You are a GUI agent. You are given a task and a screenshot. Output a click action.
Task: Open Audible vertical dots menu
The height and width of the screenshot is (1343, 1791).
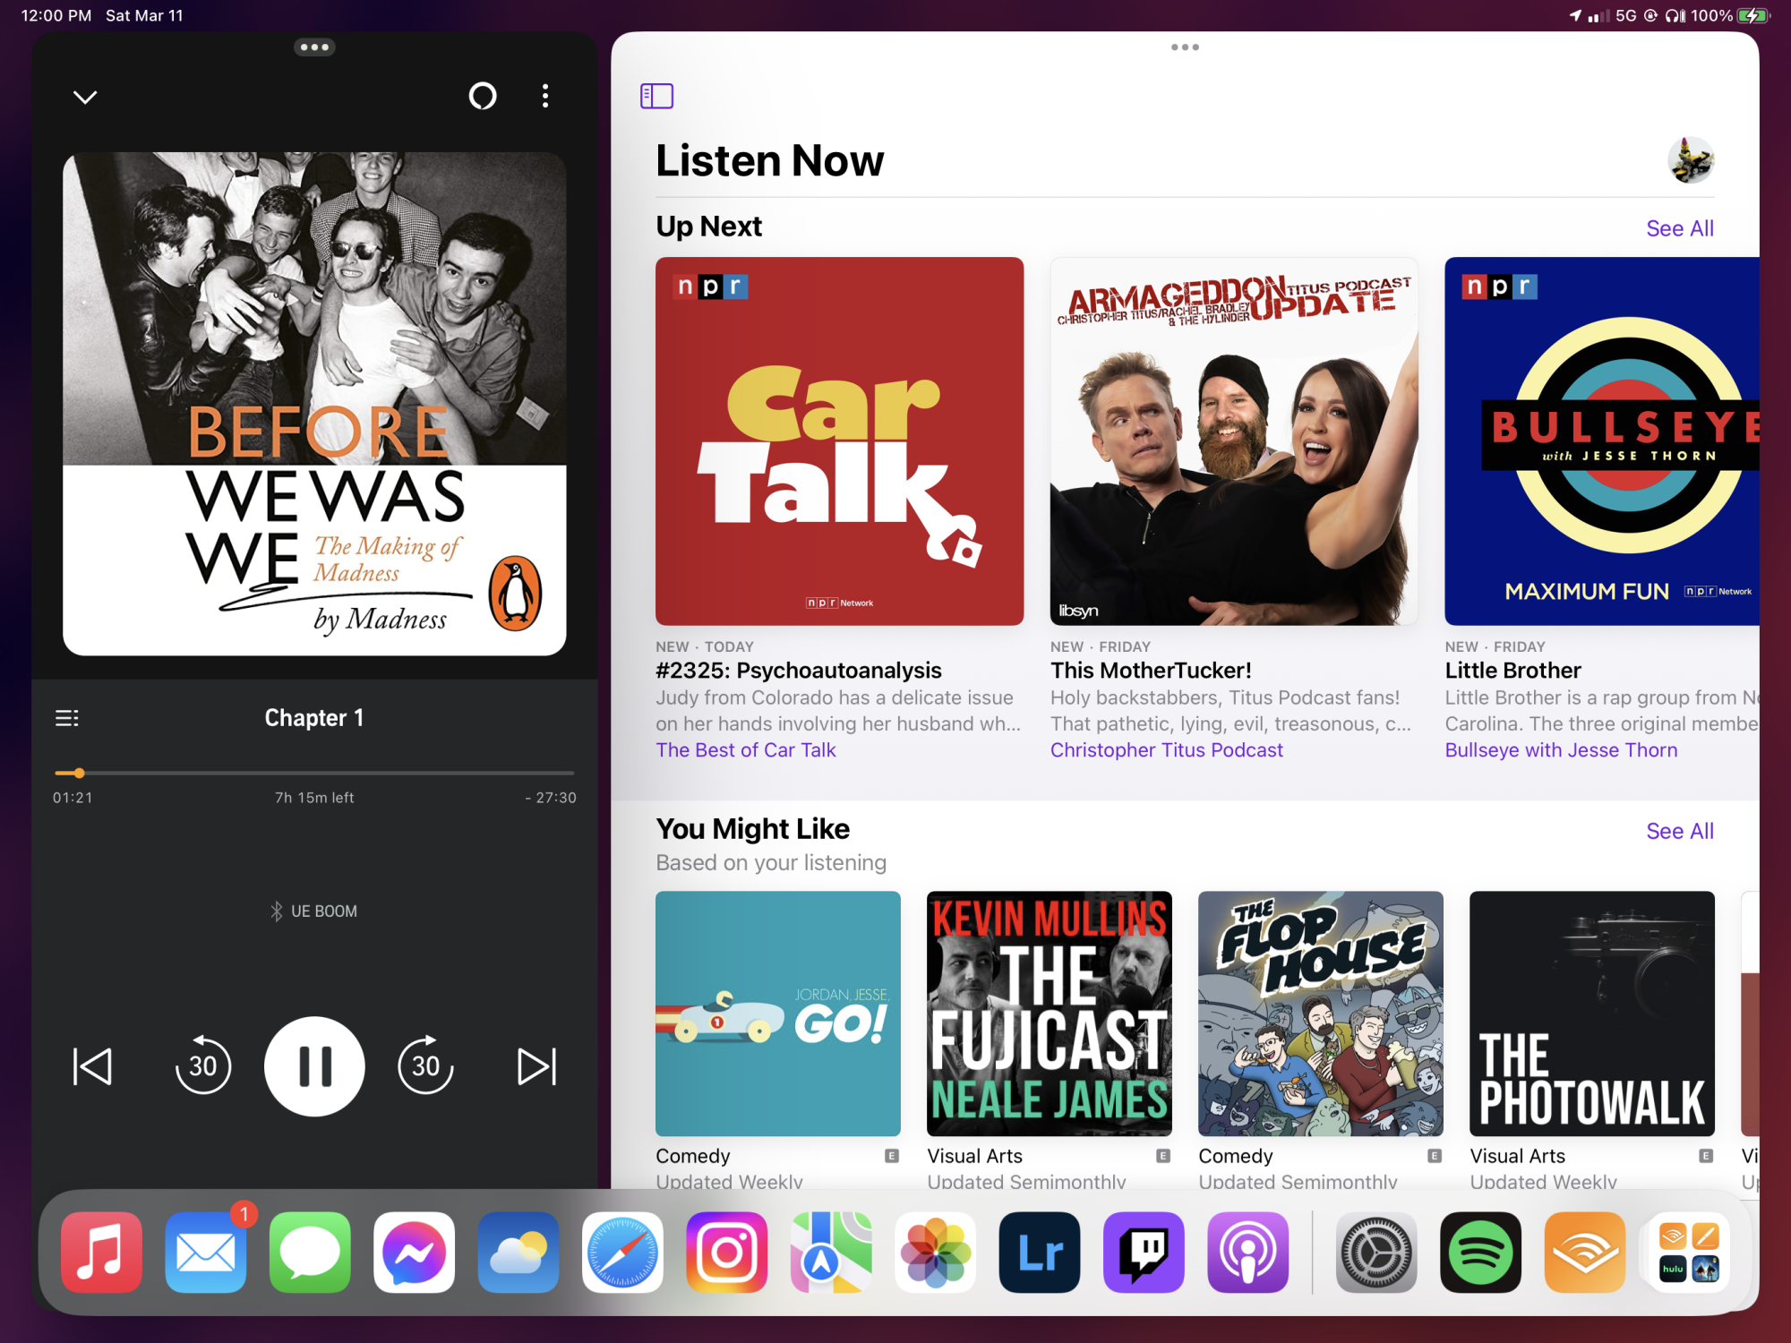click(x=545, y=96)
